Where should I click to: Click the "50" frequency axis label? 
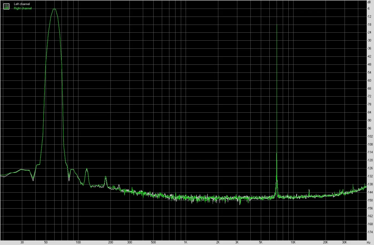[x=46, y=242]
